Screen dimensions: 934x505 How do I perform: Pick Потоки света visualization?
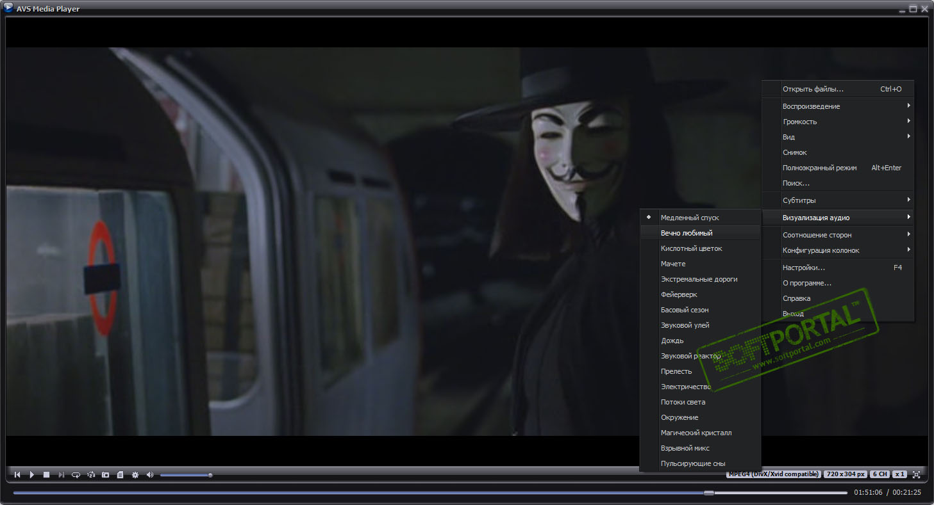(x=700, y=402)
